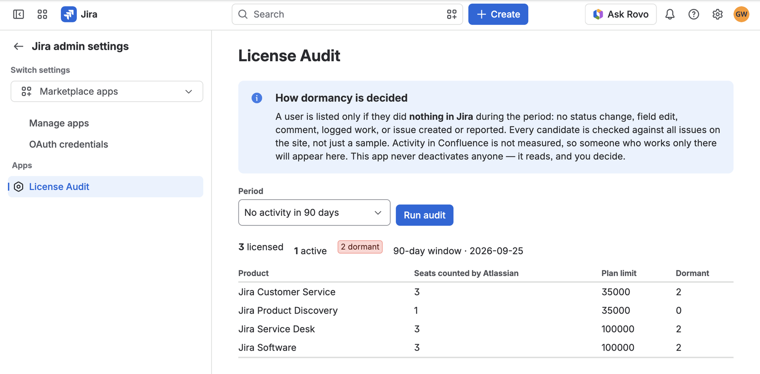Click the 90-day window date text
760x374 pixels.
click(458, 251)
